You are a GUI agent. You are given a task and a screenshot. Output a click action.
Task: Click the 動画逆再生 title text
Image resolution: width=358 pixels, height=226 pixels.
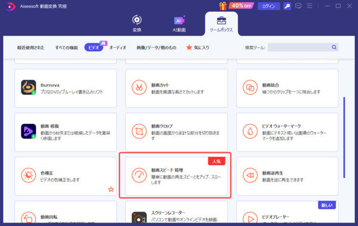(273, 173)
